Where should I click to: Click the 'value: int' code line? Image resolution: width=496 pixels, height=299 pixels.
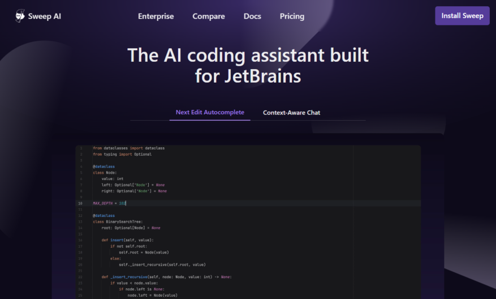click(x=113, y=178)
